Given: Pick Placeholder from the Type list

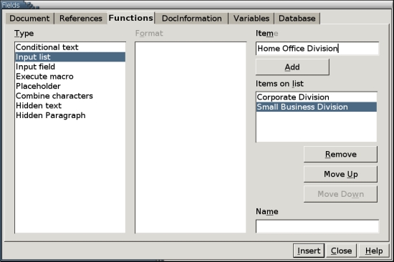Looking at the screenshot, I should 70,86.
